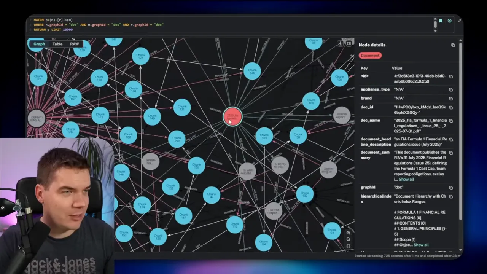This screenshot has width=487, height=274.
Task: Bookmark the current query
Action: pos(440,21)
